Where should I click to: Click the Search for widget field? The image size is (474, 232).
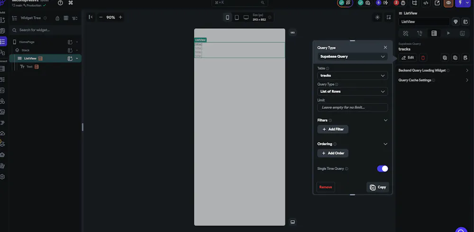pos(46,30)
